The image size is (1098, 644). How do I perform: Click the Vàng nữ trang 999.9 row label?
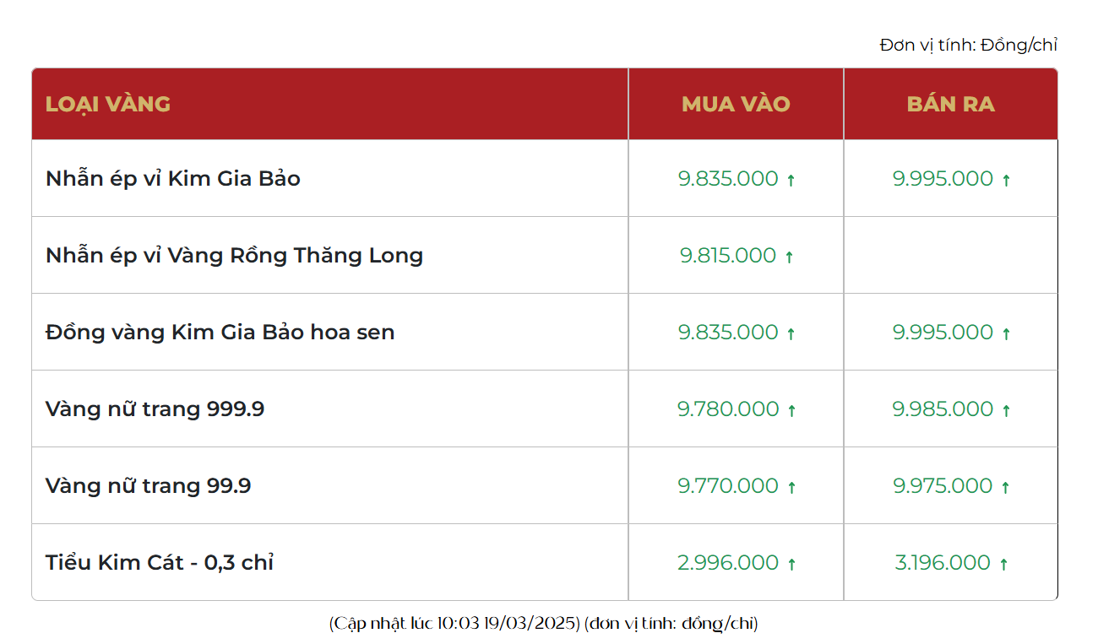tap(155, 409)
